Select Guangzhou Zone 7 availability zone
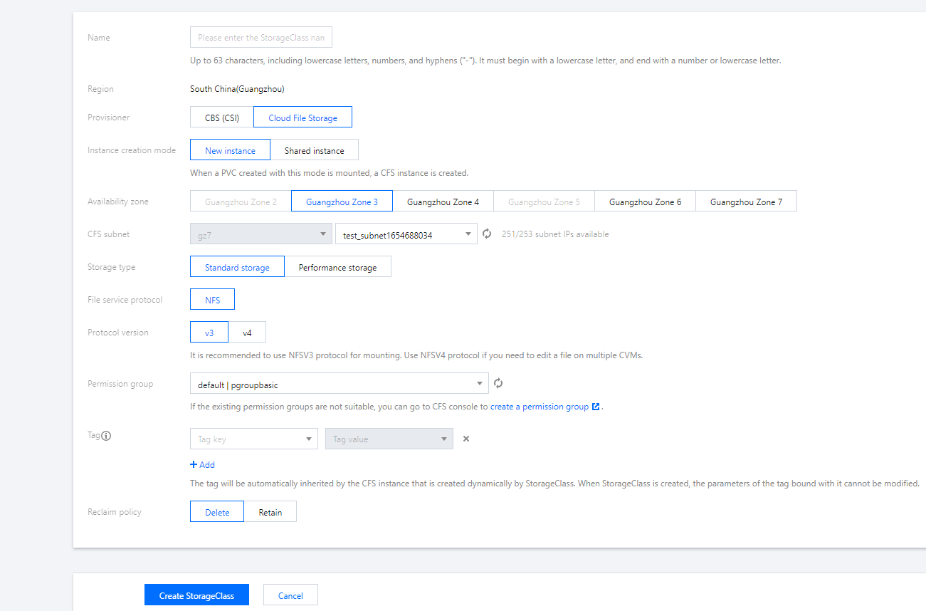This screenshot has height=611, width=926. [746, 202]
